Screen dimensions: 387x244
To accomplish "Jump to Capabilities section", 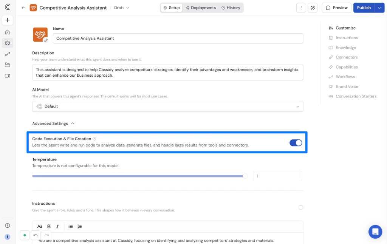I will click(343, 67).
